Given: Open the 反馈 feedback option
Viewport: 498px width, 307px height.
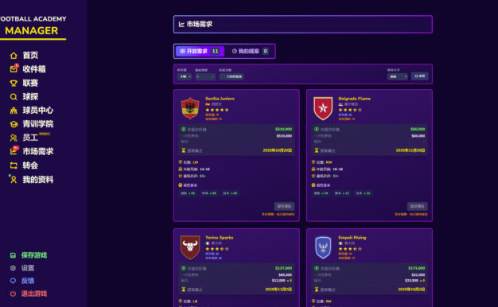Looking at the screenshot, I should click(22, 281).
